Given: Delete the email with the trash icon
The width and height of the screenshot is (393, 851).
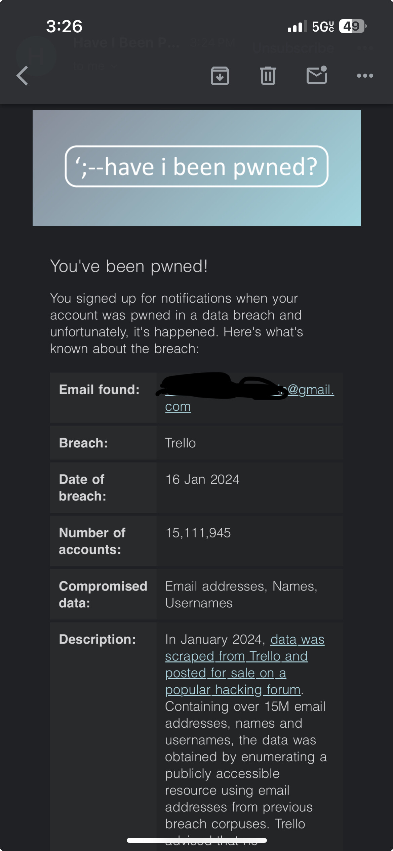Looking at the screenshot, I should [x=268, y=76].
